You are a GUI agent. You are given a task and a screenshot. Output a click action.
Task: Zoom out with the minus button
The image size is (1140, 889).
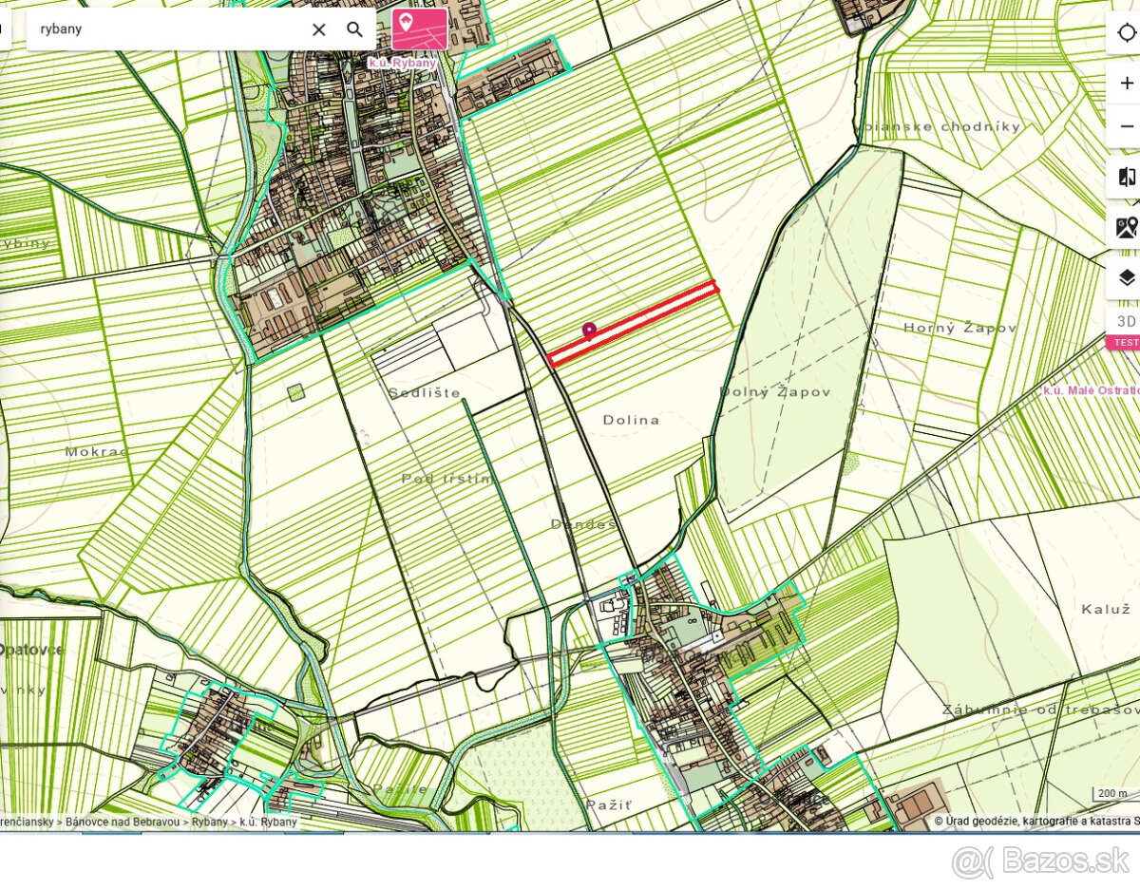click(x=1127, y=126)
